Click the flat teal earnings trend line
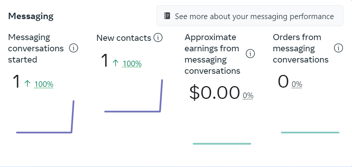 [x=221, y=143]
